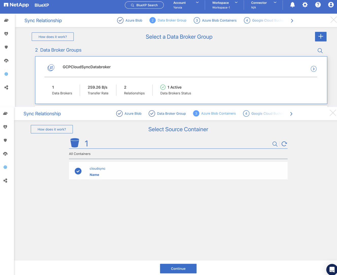Select step 3 Azure Blob Containers in Source Container wizard

pyautogui.click(x=214, y=113)
